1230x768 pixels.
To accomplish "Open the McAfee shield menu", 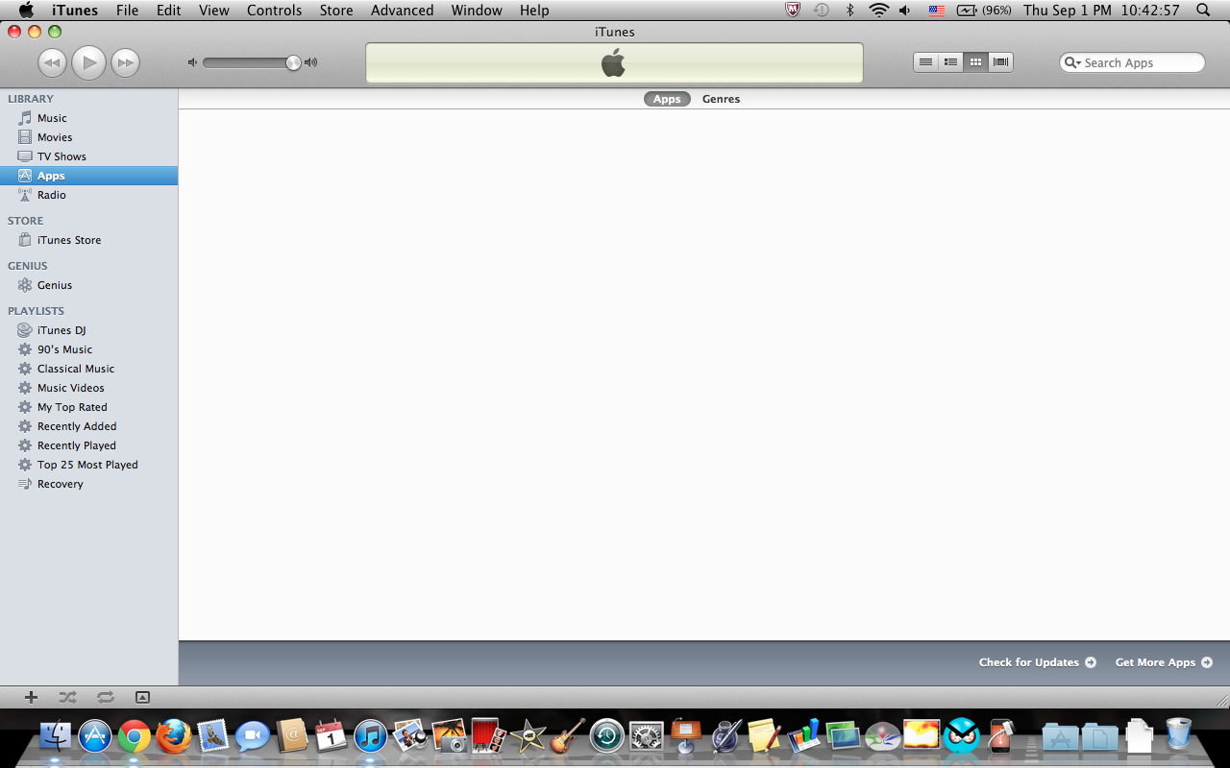I will click(x=793, y=11).
